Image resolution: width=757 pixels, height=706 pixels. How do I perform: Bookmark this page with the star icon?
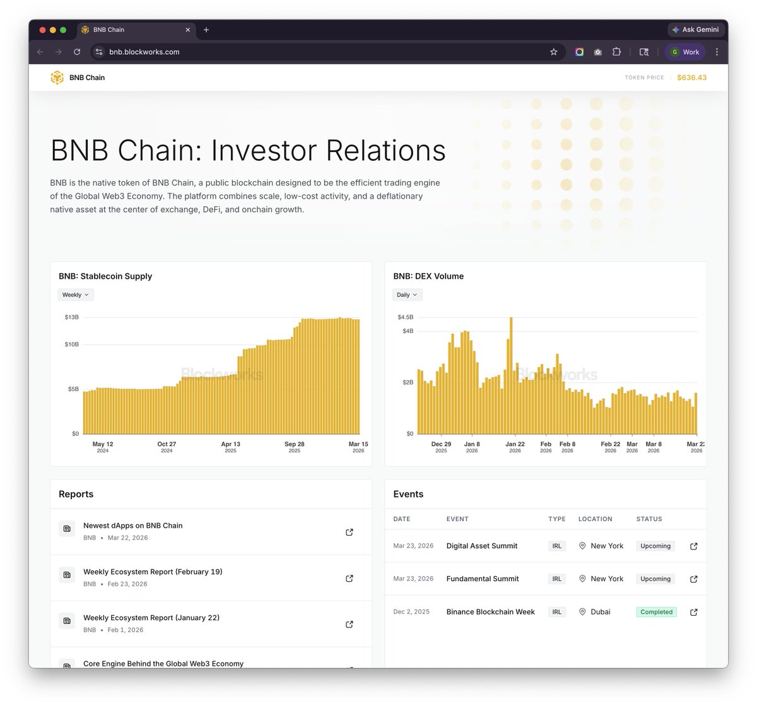point(554,52)
